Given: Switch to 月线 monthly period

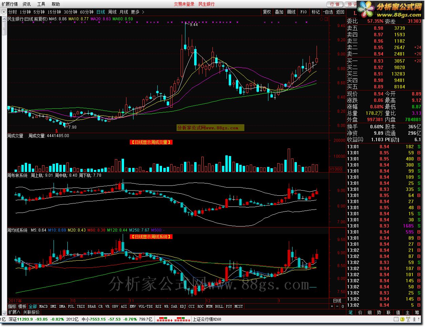Looking at the screenshot, I should click(x=124, y=12).
